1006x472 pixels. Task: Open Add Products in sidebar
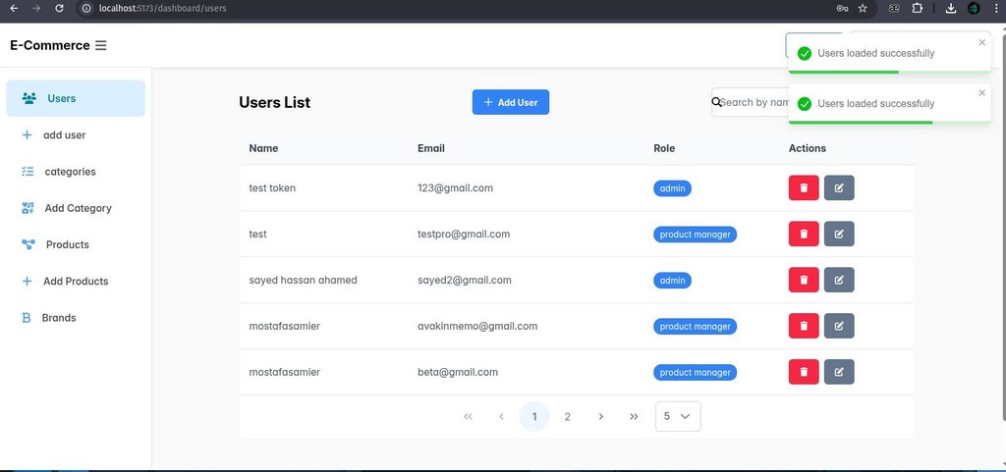pyautogui.click(x=76, y=282)
